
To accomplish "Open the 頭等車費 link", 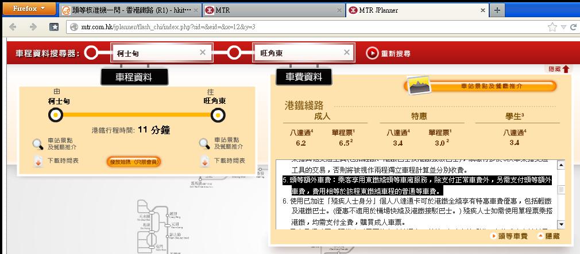I will (x=509, y=236).
